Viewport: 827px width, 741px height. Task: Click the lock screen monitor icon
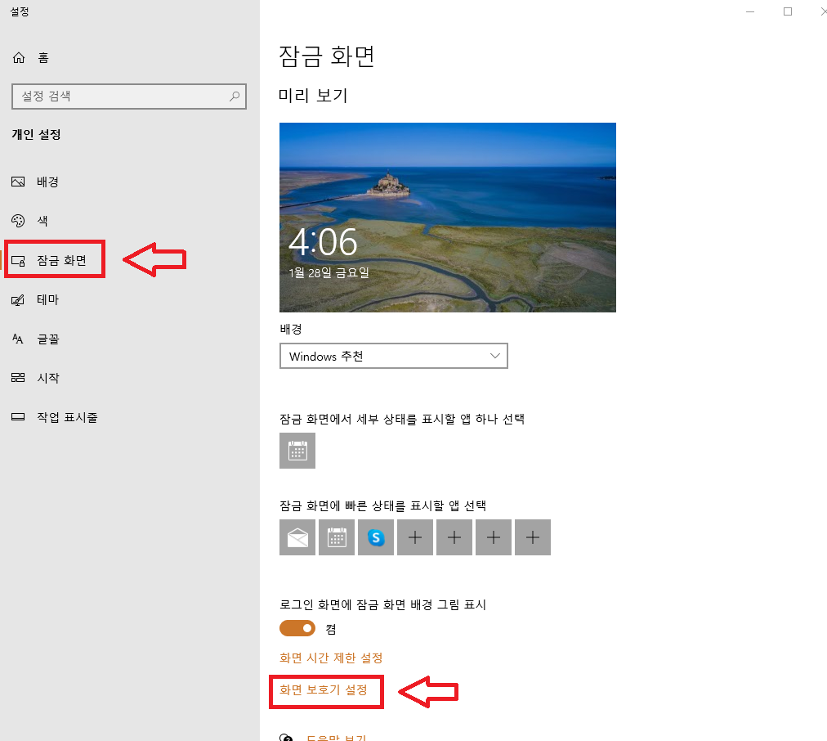18,261
